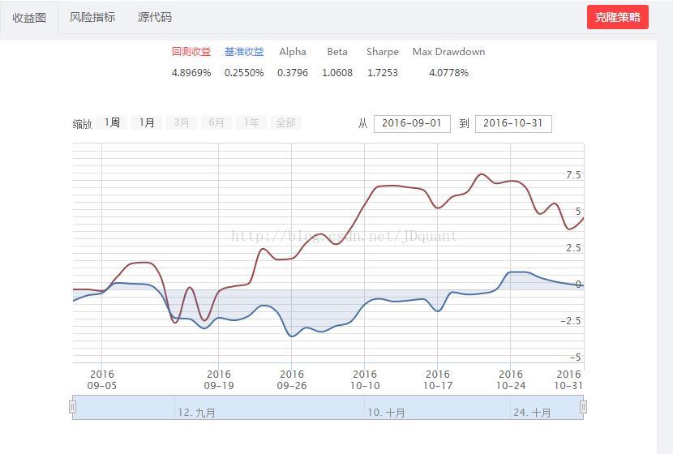Select the 全部 zoom option
Viewport: 673px width, 454px height.
click(286, 122)
